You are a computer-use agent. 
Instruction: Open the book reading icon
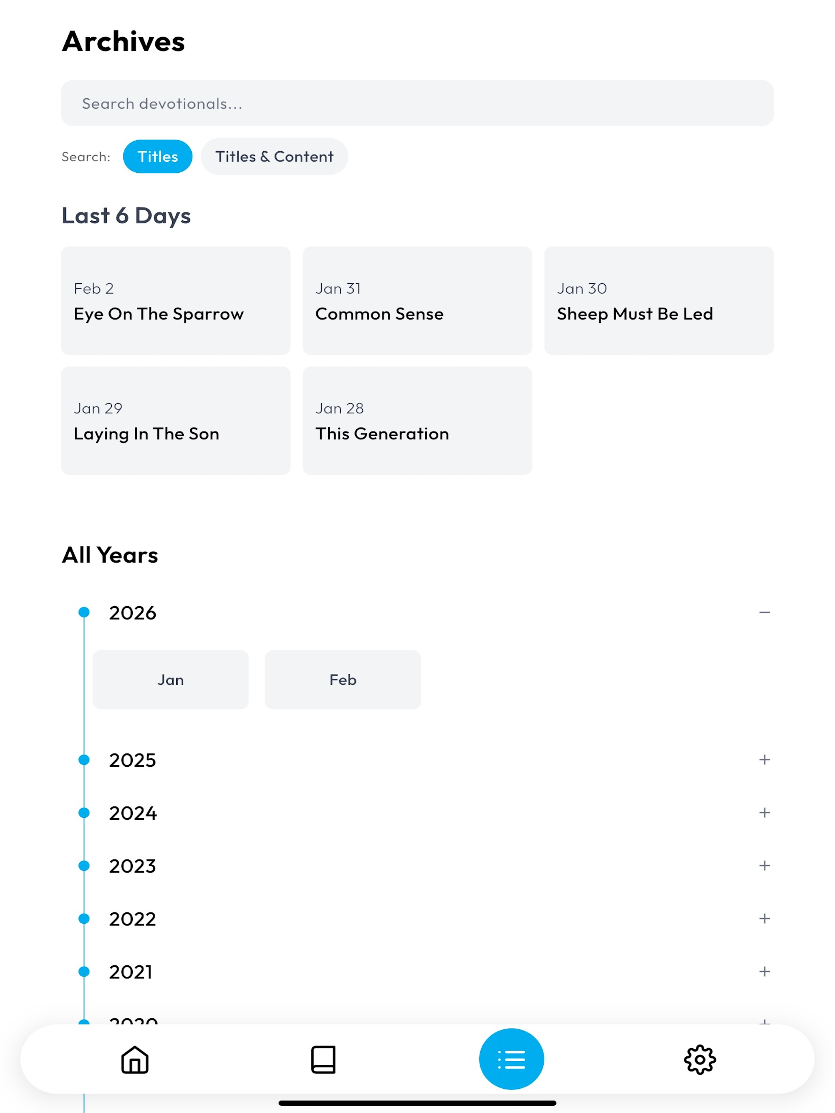[323, 1059]
